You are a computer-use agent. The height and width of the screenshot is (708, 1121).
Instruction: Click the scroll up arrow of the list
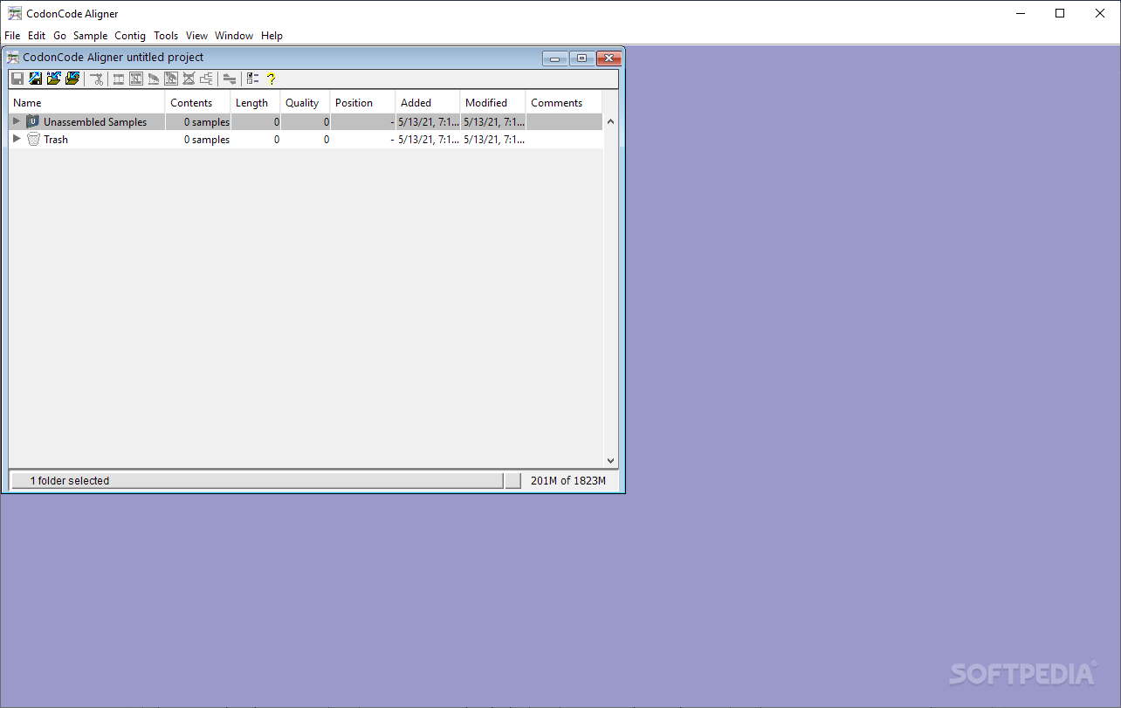tap(610, 121)
